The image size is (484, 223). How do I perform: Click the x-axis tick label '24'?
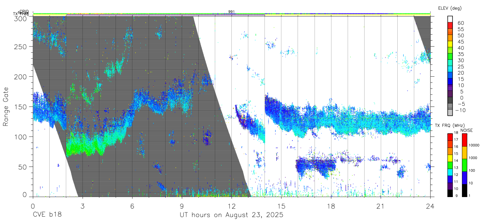pyautogui.click(x=430, y=206)
